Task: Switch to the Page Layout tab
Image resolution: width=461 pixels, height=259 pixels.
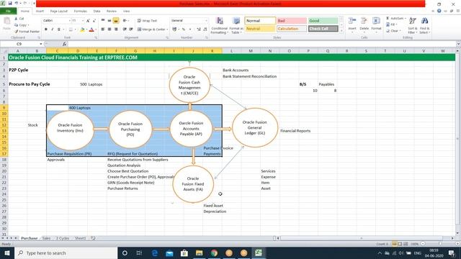Action: (x=59, y=12)
